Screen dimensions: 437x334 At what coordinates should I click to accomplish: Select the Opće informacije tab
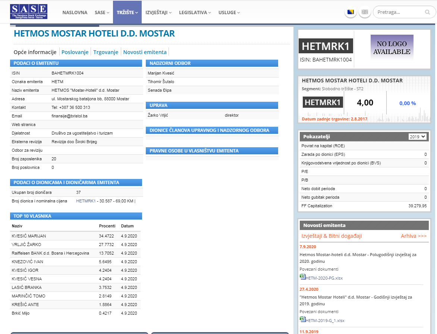tap(35, 52)
